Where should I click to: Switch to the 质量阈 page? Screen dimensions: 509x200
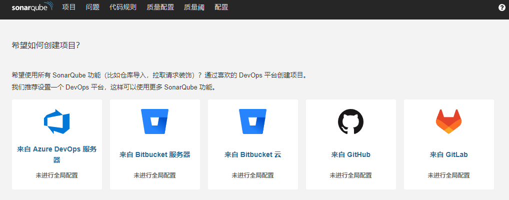click(194, 7)
